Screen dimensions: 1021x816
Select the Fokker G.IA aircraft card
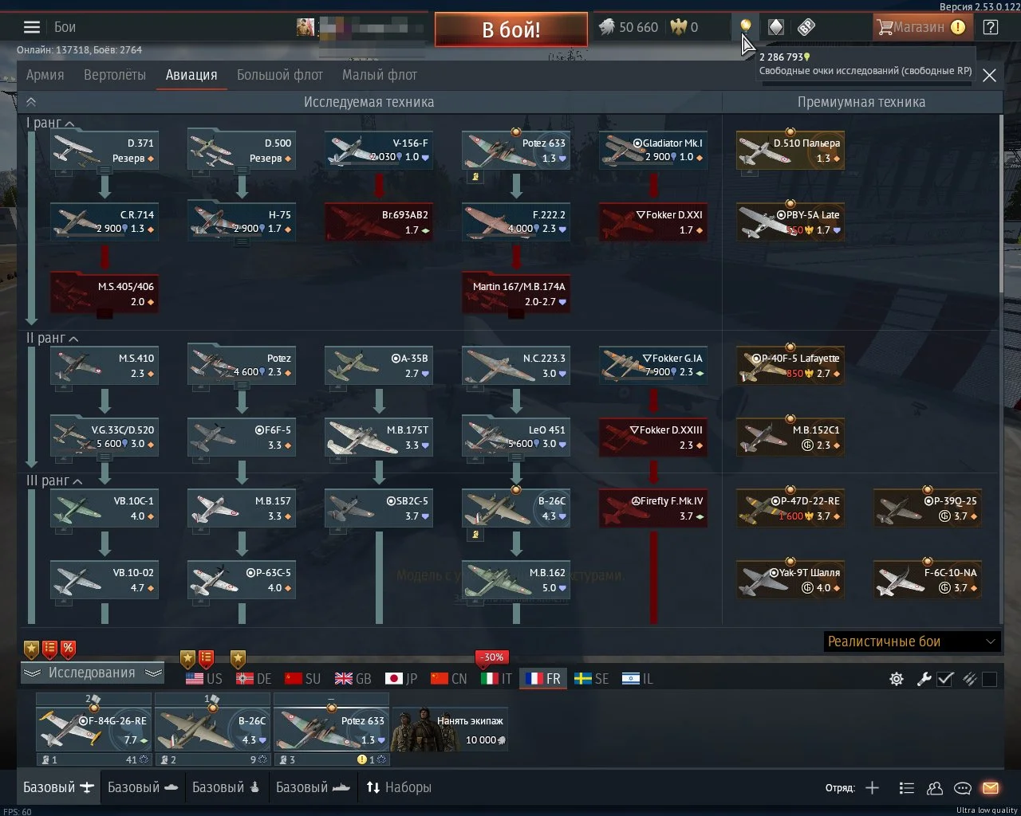[653, 365]
